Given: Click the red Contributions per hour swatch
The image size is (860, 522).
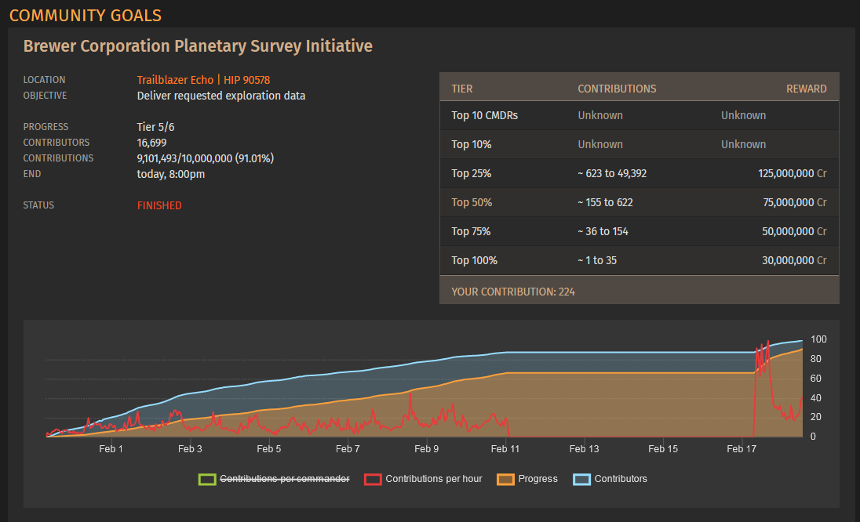Looking at the screenshot, I should coord(373,479).
